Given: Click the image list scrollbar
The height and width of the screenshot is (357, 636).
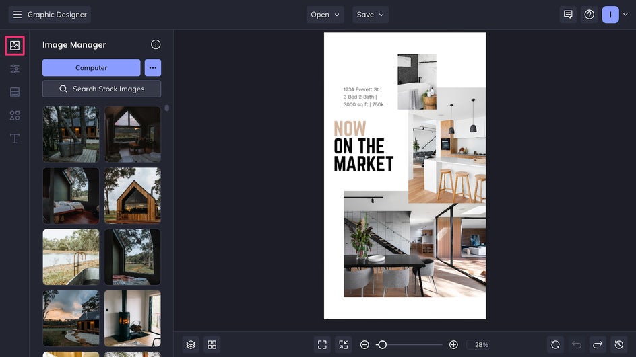Looking at the screenshot, I should (x=166, y=108).
